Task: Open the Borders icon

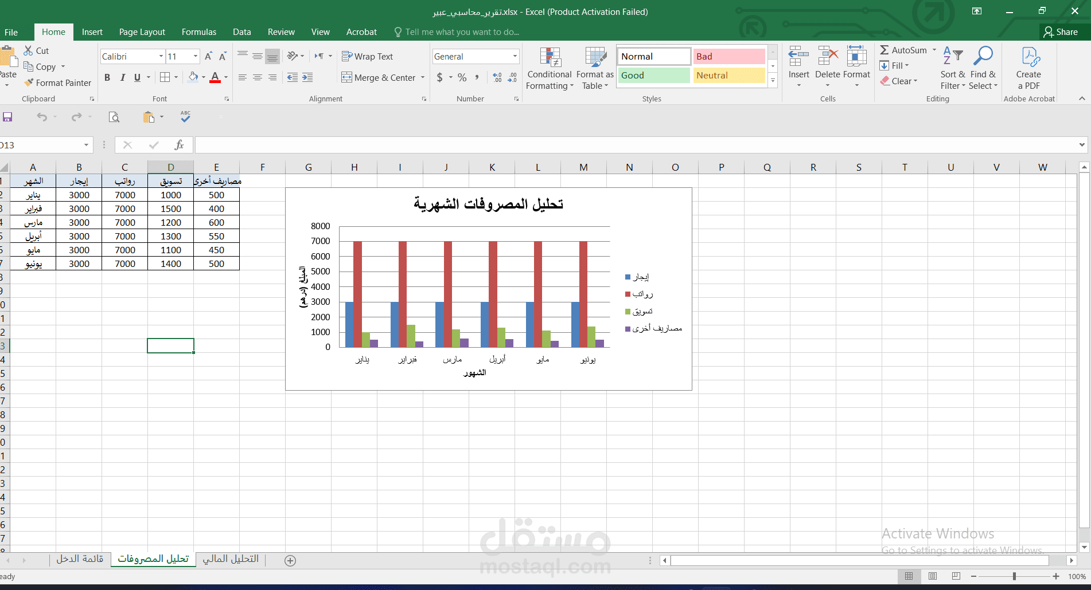Action: pyautogui.click(x=165, y=77)
